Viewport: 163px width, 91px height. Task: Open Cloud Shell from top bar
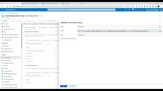[x=126, y=10]
